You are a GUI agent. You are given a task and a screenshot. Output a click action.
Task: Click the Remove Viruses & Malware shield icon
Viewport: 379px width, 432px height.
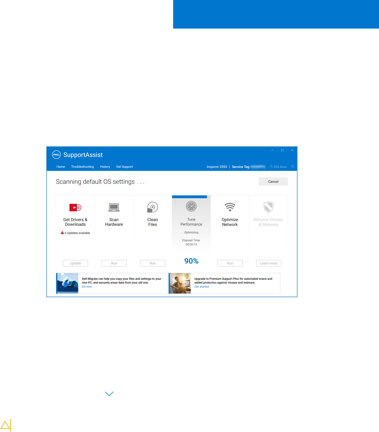click(x=269, y=207)
